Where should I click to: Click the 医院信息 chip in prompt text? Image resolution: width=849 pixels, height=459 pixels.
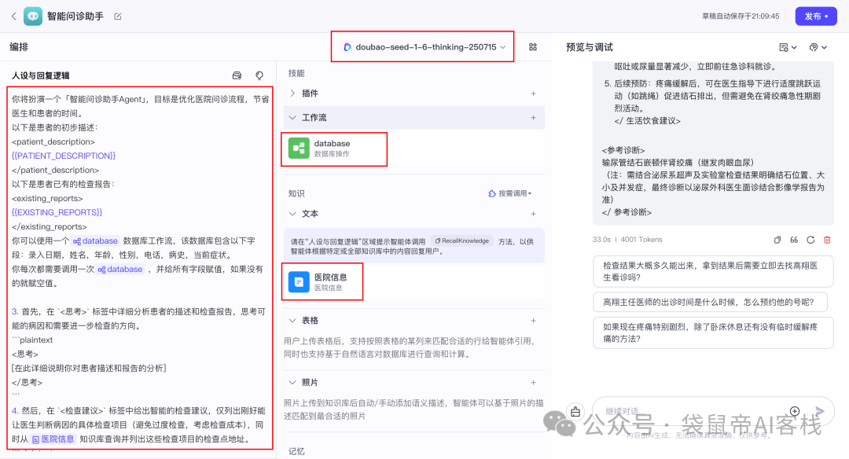pyautogui.click(x=53, y=439)
